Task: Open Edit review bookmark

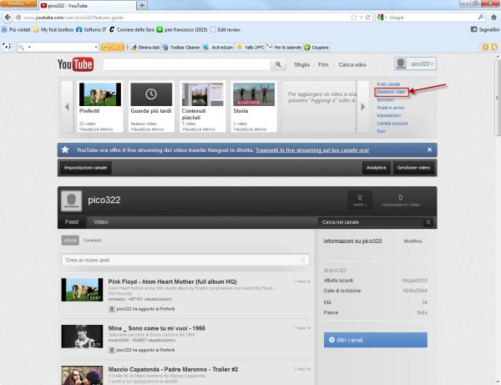Action: [225, 30]
